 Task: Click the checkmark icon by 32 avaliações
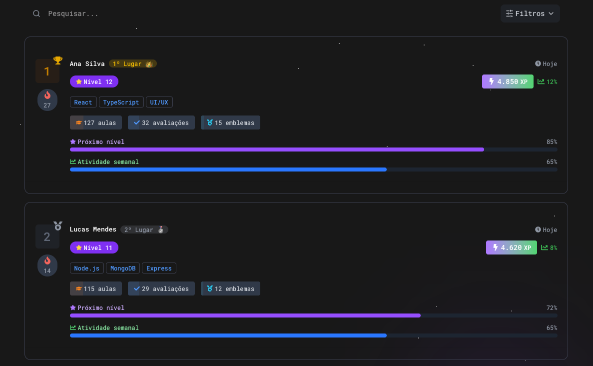pos(136,122)
